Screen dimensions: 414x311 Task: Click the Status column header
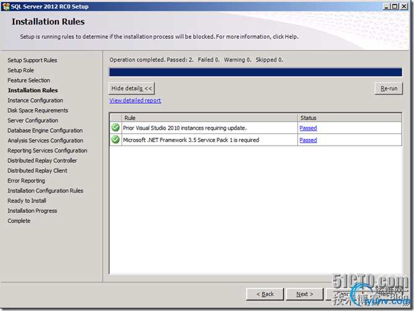[350, 118]
